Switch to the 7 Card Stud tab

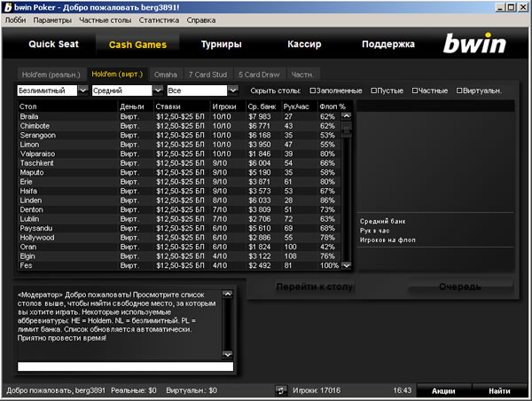point(207,75)
